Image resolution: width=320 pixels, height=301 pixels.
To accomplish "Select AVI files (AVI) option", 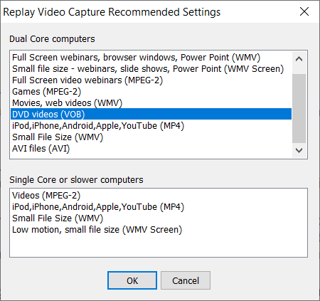I will (x=151, y=149).
